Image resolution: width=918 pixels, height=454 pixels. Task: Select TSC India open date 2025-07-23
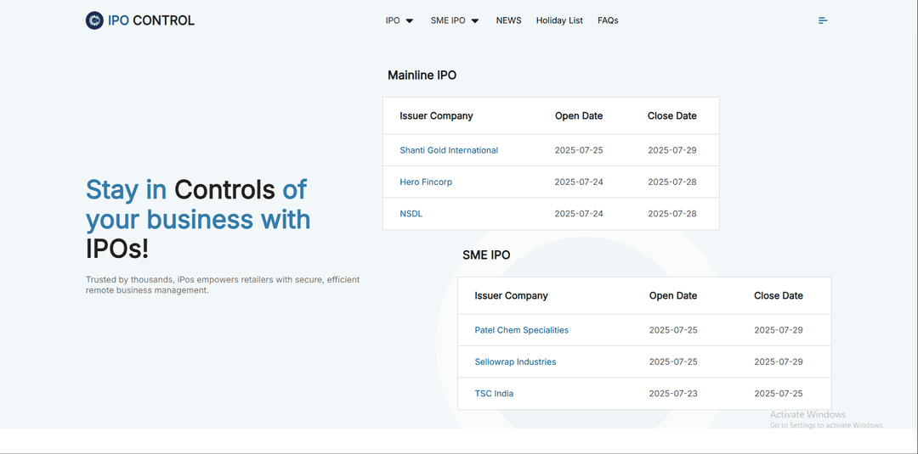(x=672, y=394)
